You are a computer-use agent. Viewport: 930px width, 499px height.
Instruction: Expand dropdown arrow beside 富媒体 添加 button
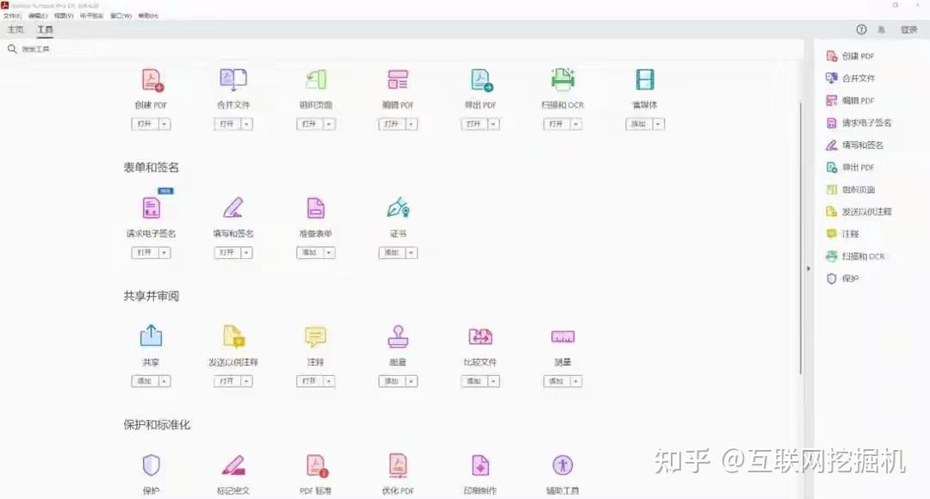click(659, 124)
